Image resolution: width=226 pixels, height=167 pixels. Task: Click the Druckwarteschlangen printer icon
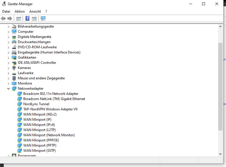point(14,42)
